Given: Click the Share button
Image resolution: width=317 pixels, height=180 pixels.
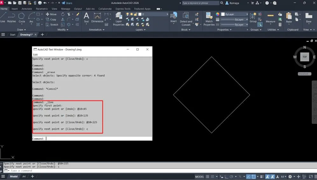Looking at the screenshot, I should pyautogui.click(x=67, y=3).
